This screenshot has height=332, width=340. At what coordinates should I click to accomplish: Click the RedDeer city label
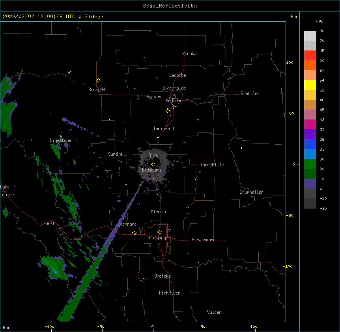coord(174,101)
